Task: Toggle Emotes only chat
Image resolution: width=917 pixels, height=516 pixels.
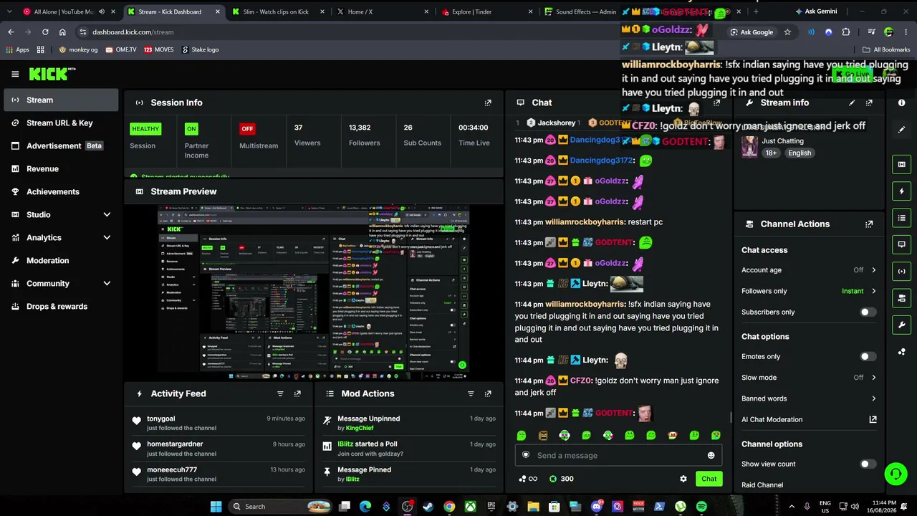Action: tap(867, 357)
